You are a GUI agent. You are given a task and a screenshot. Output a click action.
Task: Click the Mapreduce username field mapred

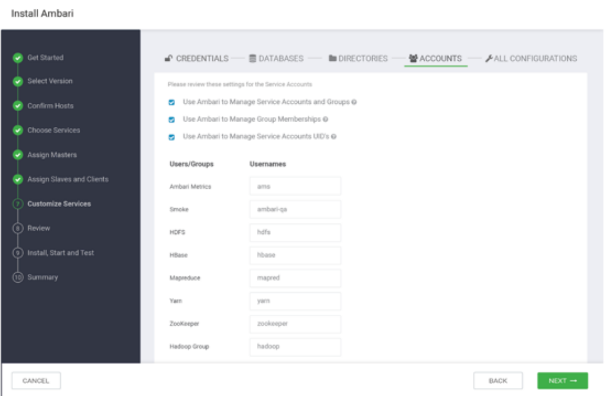(295, 278)
